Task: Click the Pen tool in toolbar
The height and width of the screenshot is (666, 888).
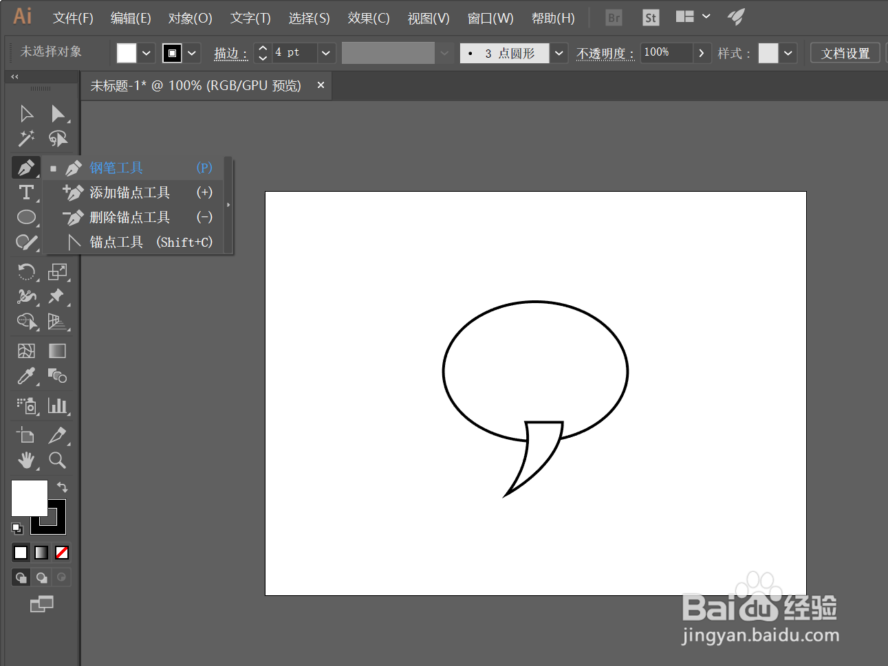Action: [26, 168]
